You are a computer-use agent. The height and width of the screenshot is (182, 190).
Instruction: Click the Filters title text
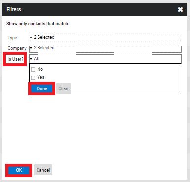(14, 9)
